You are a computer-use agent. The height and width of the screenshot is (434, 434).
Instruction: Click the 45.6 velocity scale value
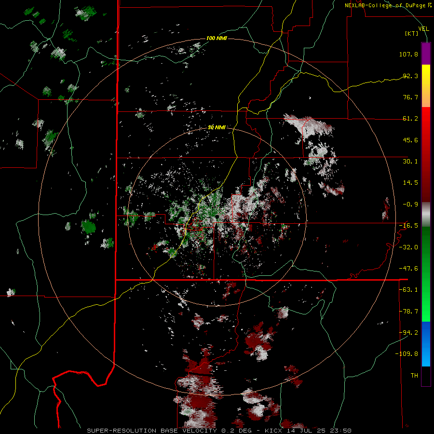(410, 140)
